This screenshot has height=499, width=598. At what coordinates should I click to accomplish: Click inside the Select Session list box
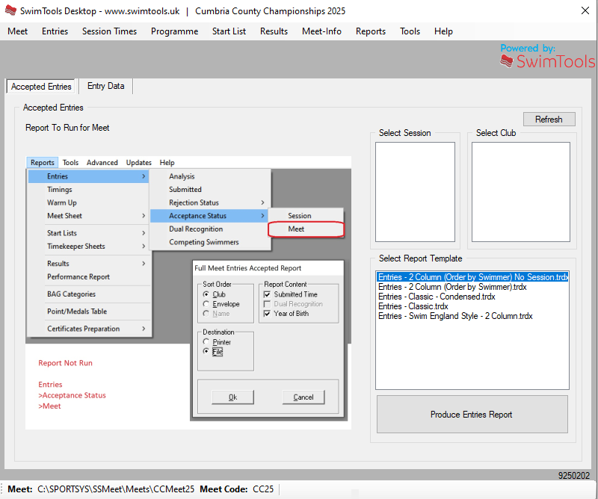click(x=415, y=190)
